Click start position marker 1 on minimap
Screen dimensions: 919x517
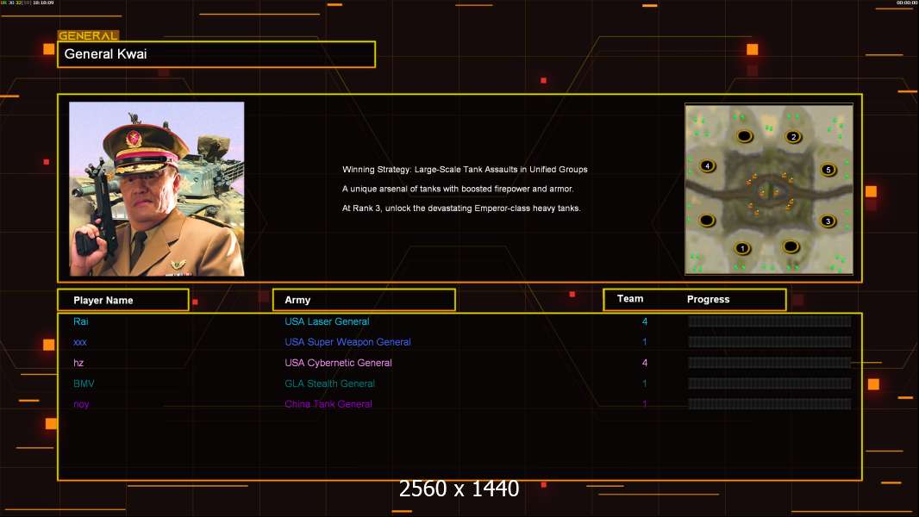tap(742, 248)
